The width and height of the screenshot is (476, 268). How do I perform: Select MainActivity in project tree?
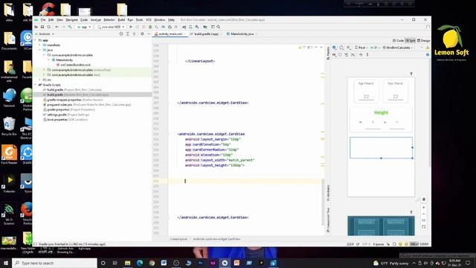tap(65, 60)
